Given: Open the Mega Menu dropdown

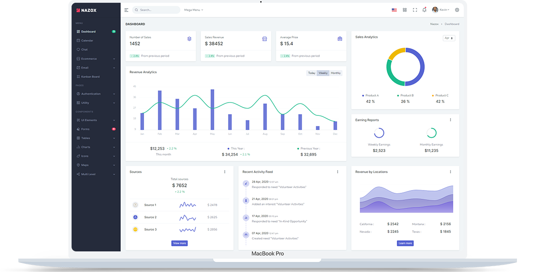Looking at the screenshot, I should coord(194,10).
